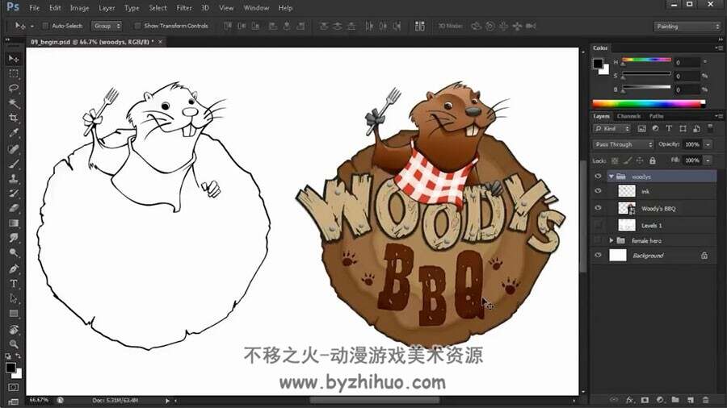
Task: Open the tool preset picker arrow
Action: (x=32, y=27)
